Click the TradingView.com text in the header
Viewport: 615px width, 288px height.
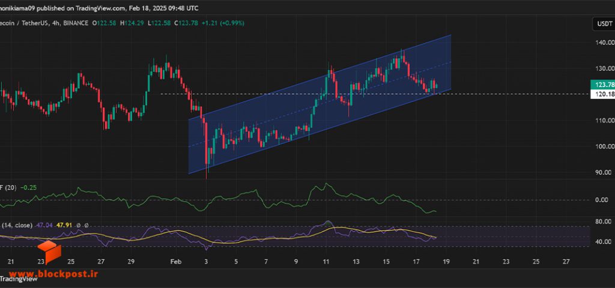pos(101,8)
